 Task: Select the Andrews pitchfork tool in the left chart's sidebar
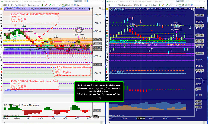[2, 42]
